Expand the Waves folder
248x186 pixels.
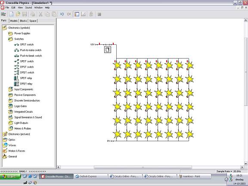[x=5, y=145]
